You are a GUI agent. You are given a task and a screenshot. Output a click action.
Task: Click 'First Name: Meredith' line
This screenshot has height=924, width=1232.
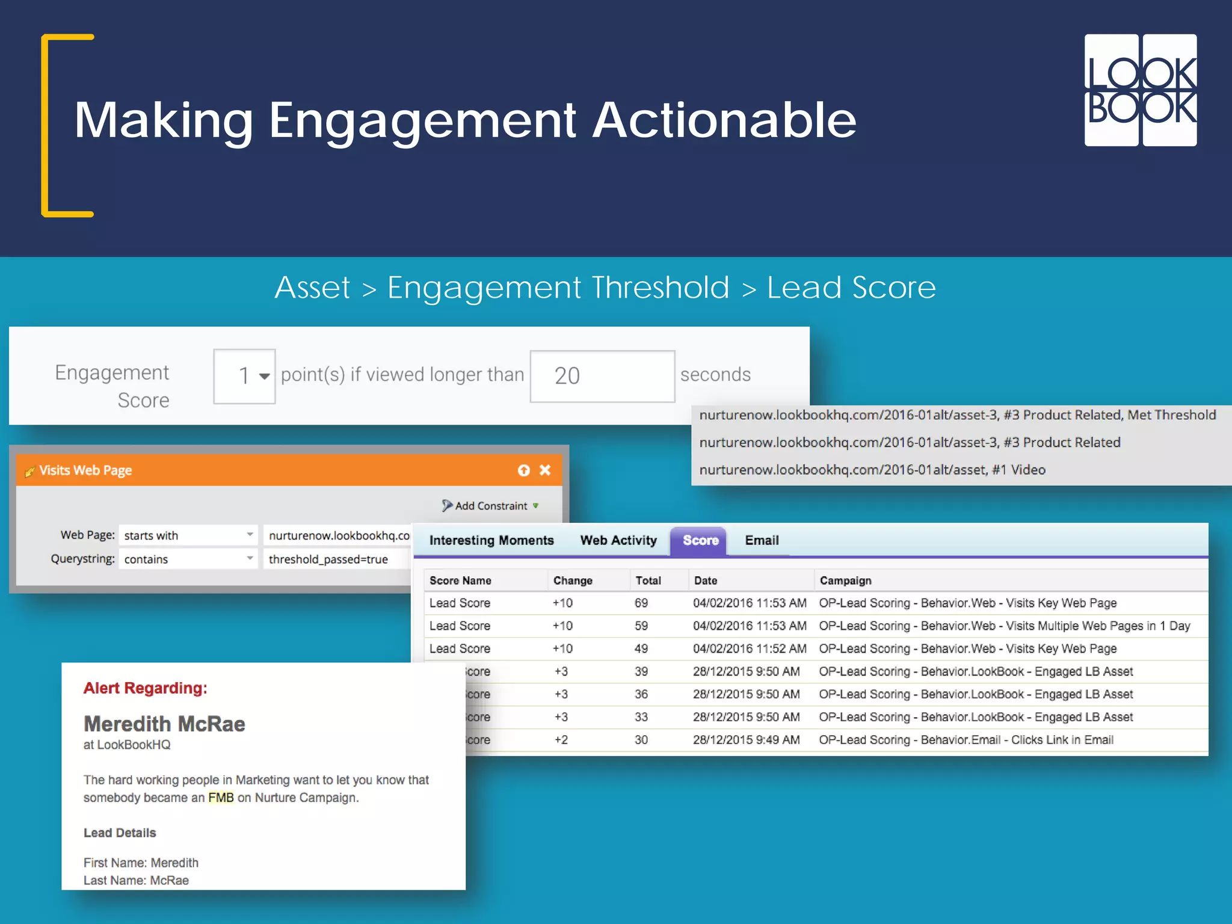click(x=141, y=863)
